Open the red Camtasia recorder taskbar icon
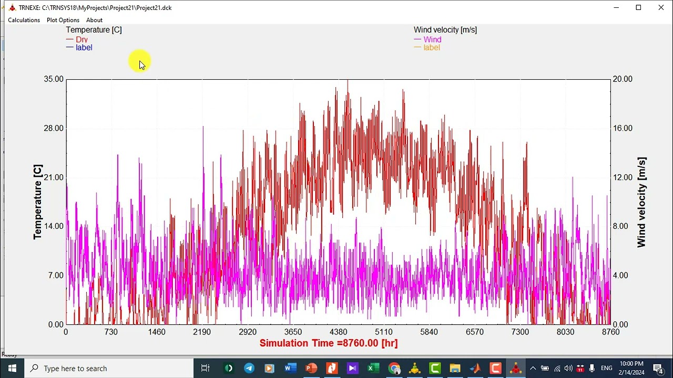Screen dimensions: 673x378 (495, 368)
